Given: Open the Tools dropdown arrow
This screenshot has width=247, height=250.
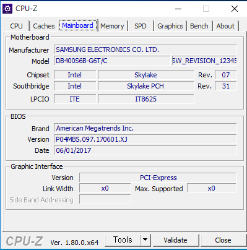Looking at the screenshot, I should click(x=145, y=240).
